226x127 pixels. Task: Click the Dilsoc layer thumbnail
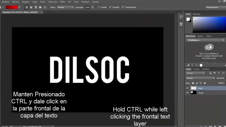pyautogui.click(x=194, y=88)
